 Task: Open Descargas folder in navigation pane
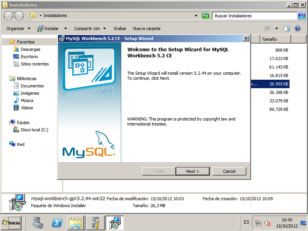[30, 49]
